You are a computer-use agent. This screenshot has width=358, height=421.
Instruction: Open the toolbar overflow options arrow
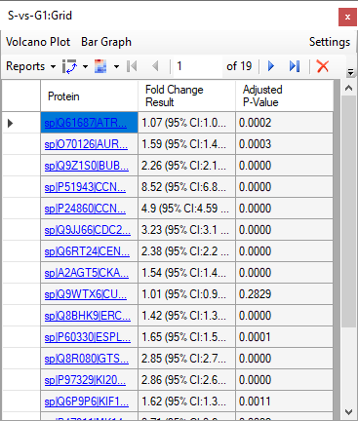pos(350,72)
